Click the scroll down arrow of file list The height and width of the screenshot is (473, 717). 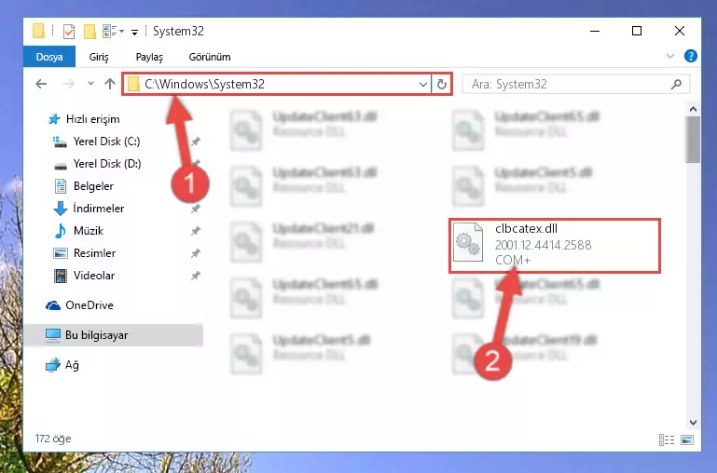pos(693,423)
